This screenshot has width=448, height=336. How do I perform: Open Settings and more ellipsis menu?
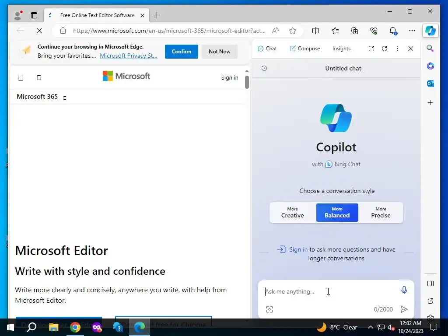point(412,31)
